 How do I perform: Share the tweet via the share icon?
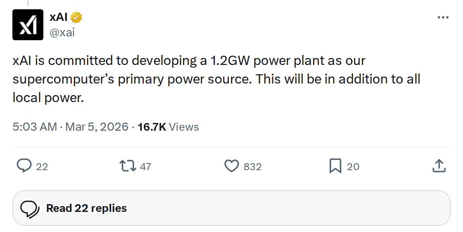(439, 166)
